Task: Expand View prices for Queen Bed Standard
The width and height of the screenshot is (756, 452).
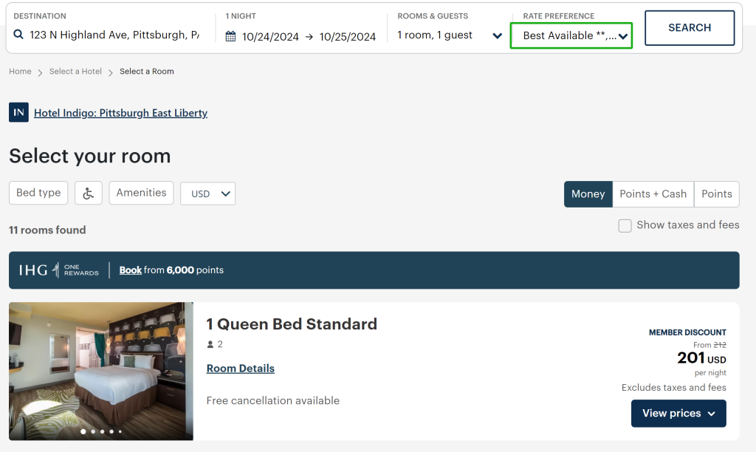Action: [x=678, y=414]
